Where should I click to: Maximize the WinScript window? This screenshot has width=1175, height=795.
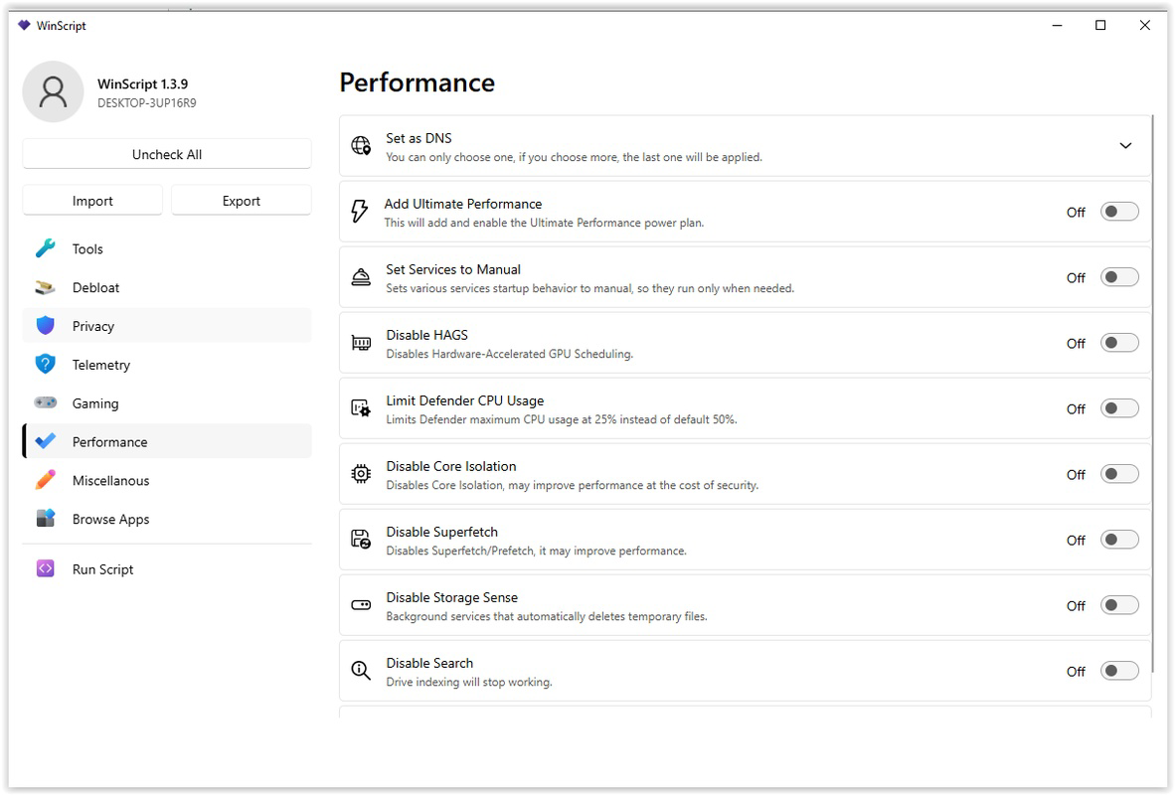(x=1100, y=25)
